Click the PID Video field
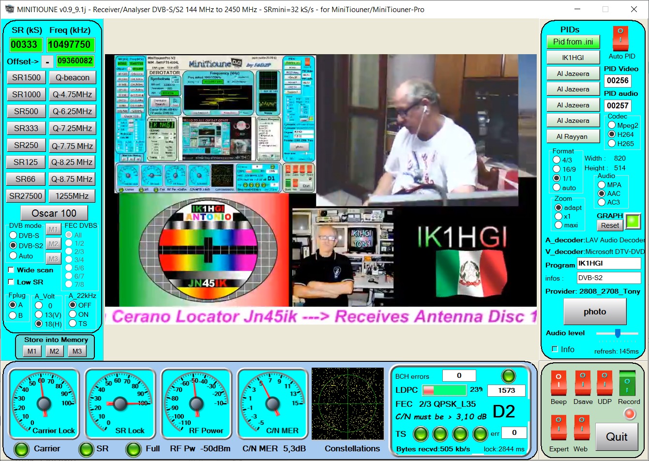This screenshot has height=461, width=649. tap(618, 81)
